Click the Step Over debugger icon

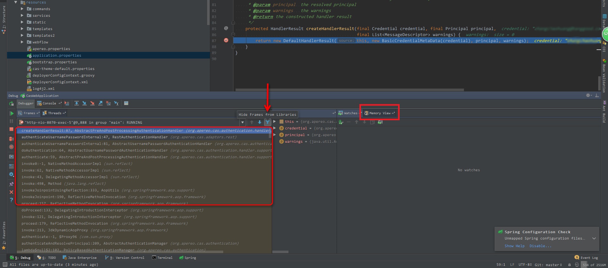pyautogui.click(x=77, y=103)
